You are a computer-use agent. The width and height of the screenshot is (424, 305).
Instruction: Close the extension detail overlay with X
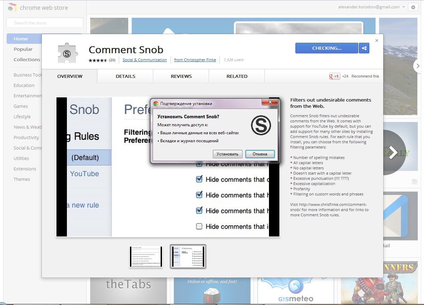point(377,41)
